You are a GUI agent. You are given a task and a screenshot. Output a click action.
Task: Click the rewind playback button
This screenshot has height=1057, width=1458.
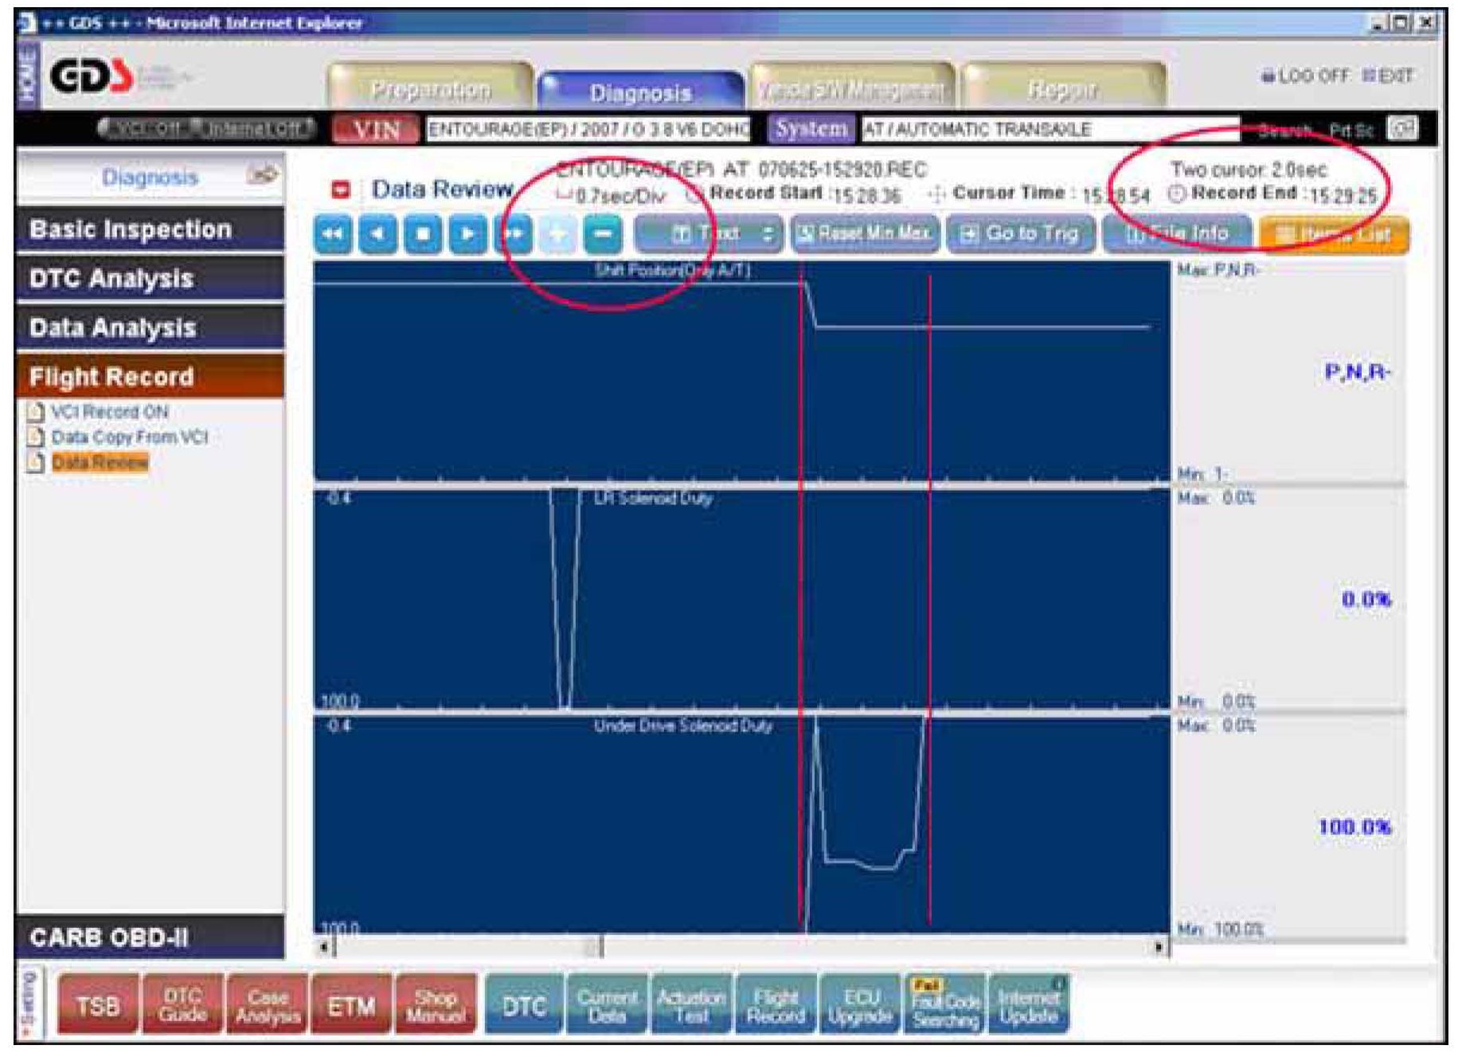point(333,234)
